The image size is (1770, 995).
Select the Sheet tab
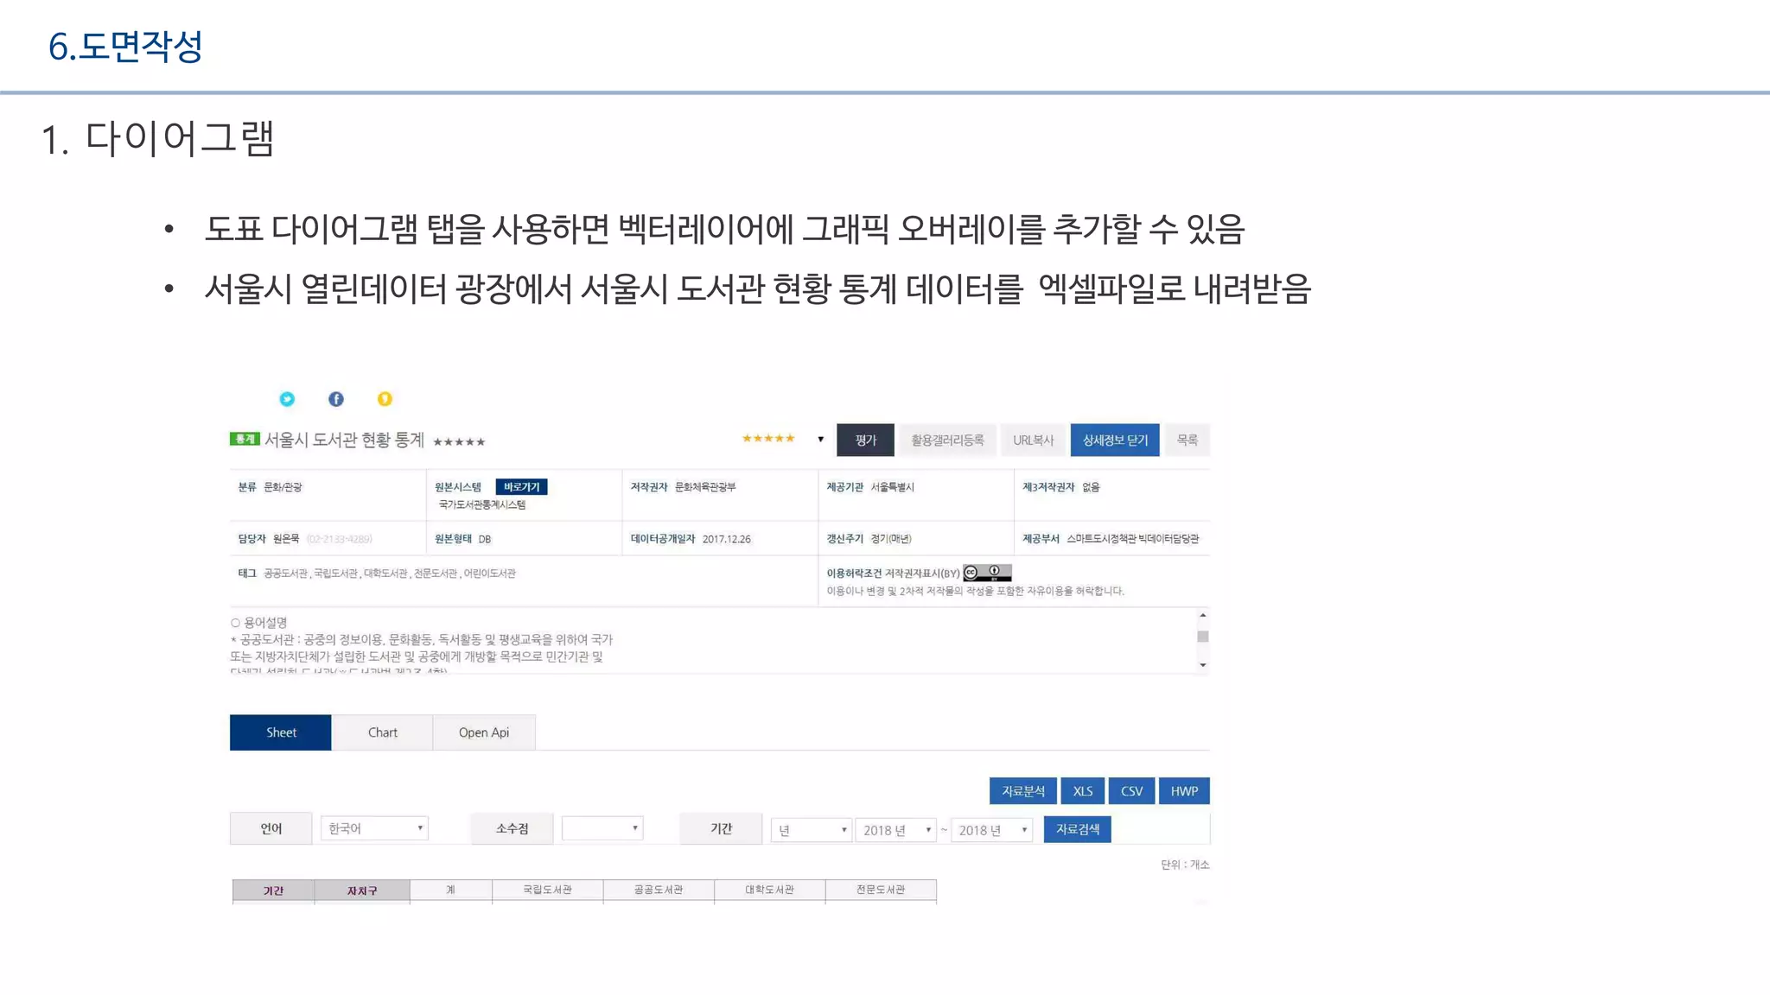point(281,732)
